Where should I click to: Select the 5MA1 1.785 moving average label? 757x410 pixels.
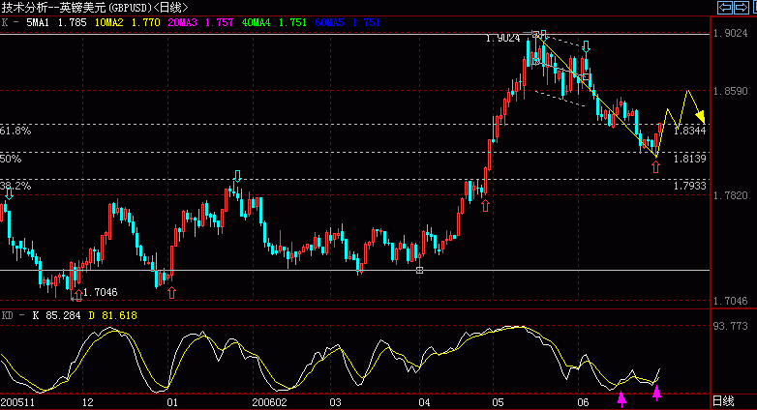click(56, 22)
